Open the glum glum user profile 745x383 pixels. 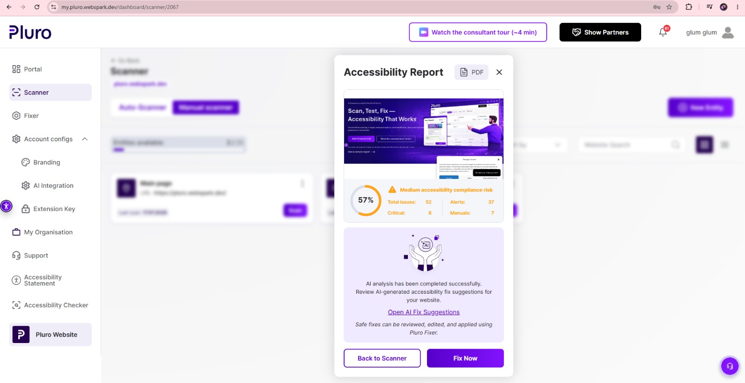tap(710, 32)
